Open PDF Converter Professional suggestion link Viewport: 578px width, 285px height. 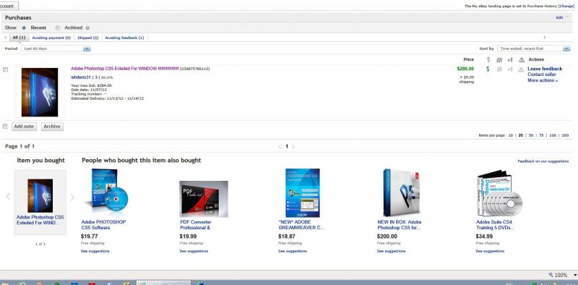(195, 225)
